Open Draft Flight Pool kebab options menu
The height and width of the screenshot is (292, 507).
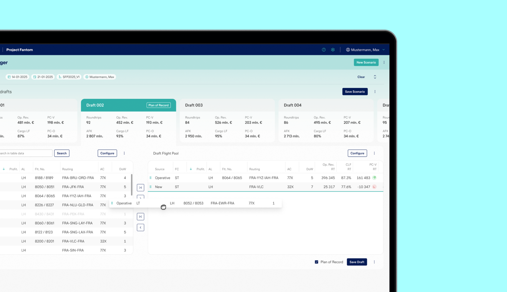[374, 153]
